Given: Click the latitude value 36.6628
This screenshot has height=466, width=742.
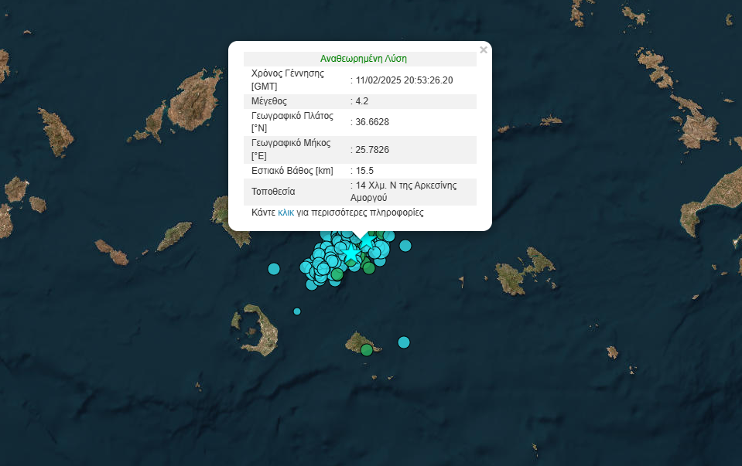Looking at the screenshot, I should (x=372, y=122).
